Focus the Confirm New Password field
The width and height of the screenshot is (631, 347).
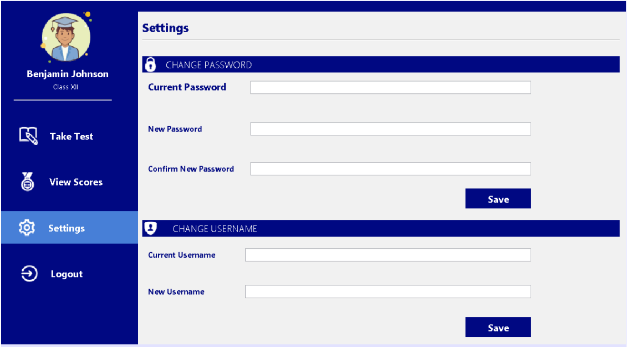tap(390, 169)
